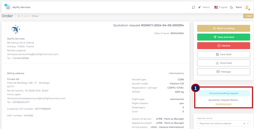Click the Show breadcrumb item

pos(35,16)
